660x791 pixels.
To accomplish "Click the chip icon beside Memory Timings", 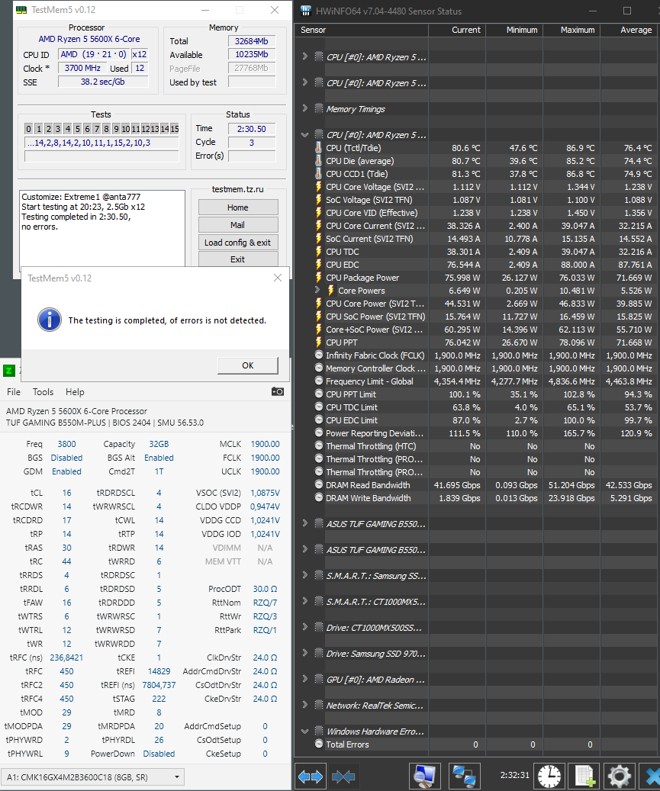I will [319, 108].
